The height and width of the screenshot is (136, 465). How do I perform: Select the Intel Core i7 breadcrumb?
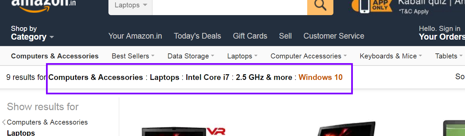coord(207,77)
